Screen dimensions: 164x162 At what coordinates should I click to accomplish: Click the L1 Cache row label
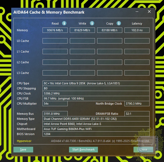point(23,52)
